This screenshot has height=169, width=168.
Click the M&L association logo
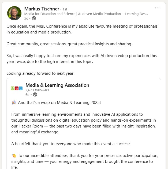[x=17, y=88]
